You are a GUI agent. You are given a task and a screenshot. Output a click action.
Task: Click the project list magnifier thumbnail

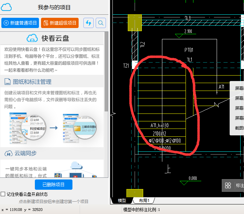click(28, 128)
